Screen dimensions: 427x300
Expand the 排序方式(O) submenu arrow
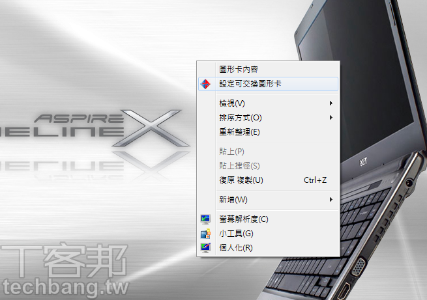(x=331, y=118)
